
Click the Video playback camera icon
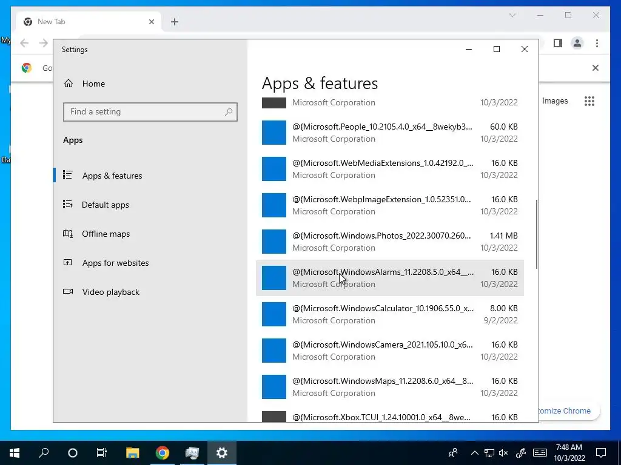point(68,291)
